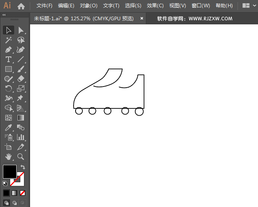Select the Rectangle tool

point(9,69)
